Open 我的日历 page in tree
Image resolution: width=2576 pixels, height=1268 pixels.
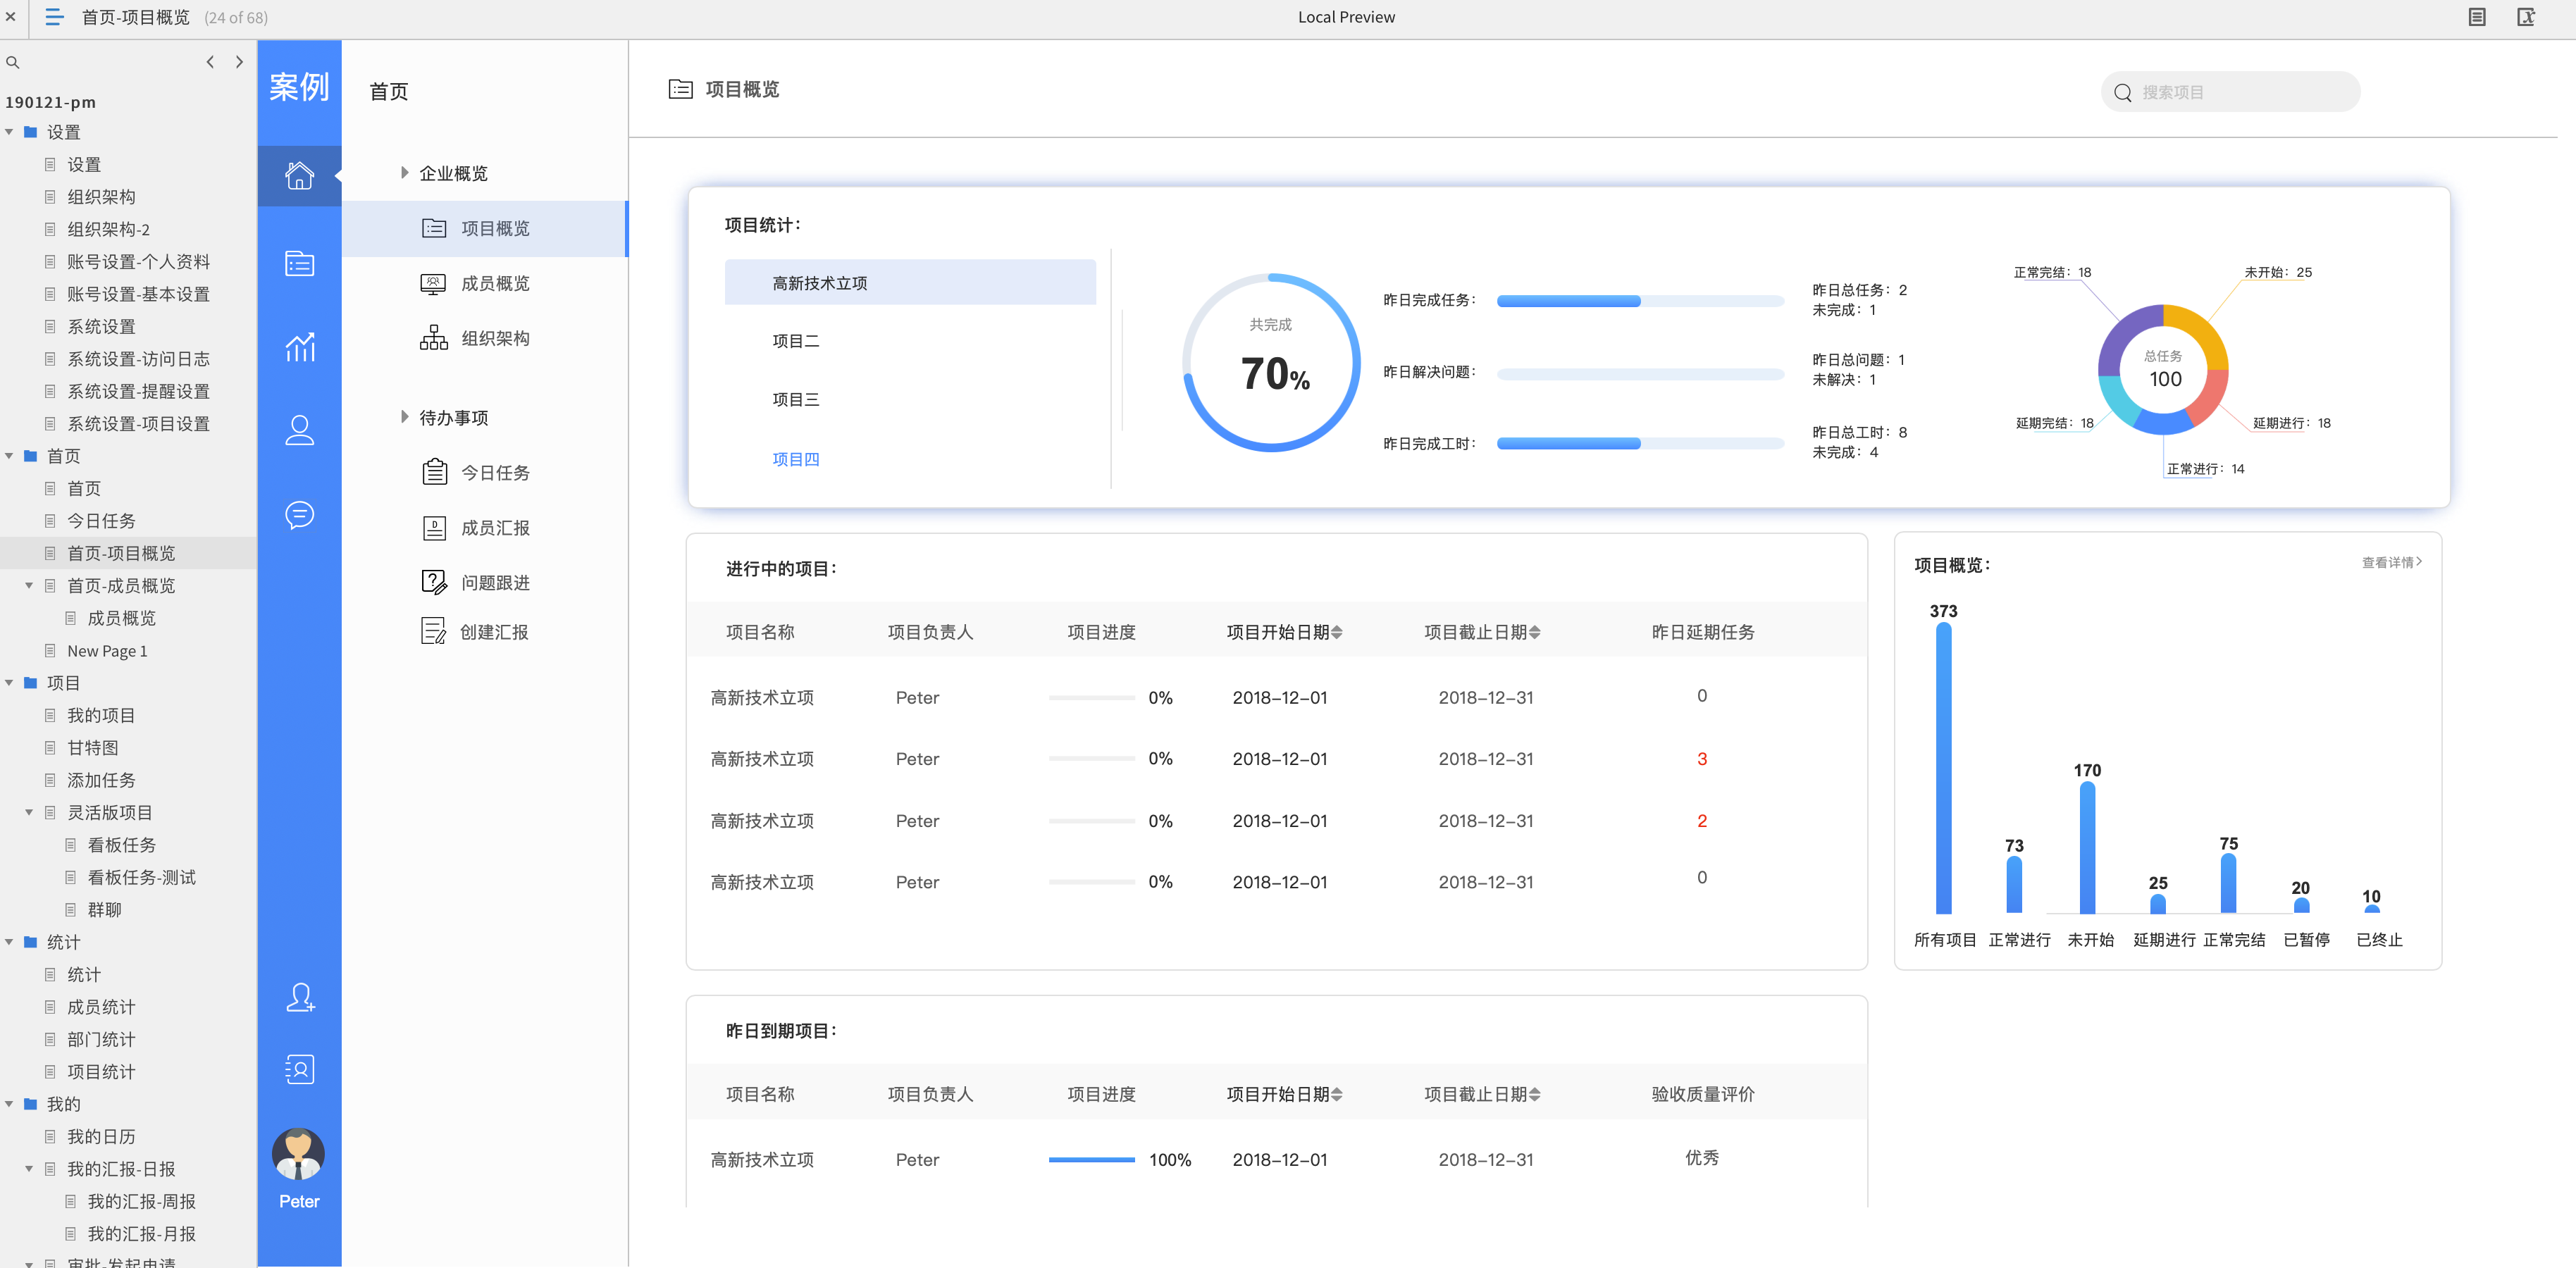(101, 1137)
